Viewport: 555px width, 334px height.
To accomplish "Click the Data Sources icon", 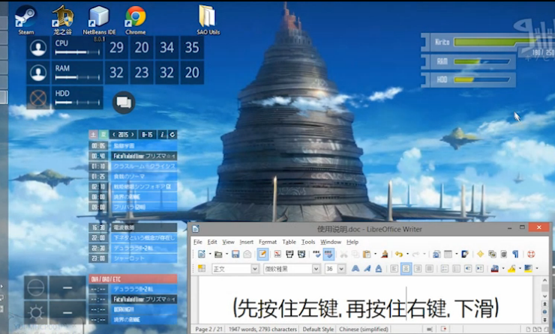I will coord(504,254).
